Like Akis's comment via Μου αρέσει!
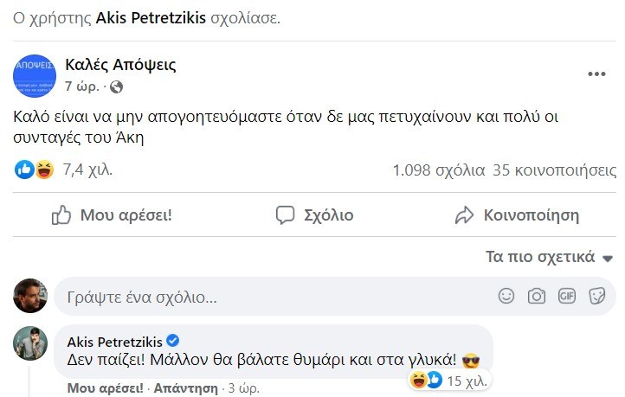 click(x=106, y=387)
